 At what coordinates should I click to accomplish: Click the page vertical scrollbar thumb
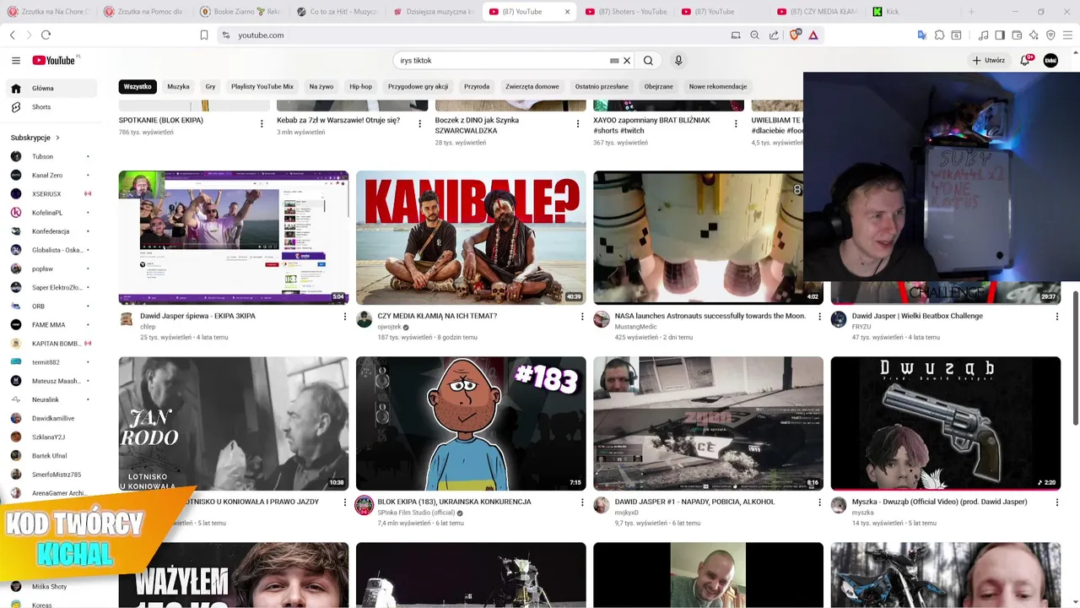click(1076, 358)
